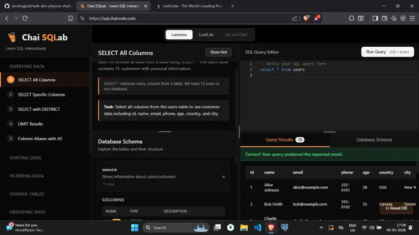Open the Brave VPN shield icon

[403, 18]
